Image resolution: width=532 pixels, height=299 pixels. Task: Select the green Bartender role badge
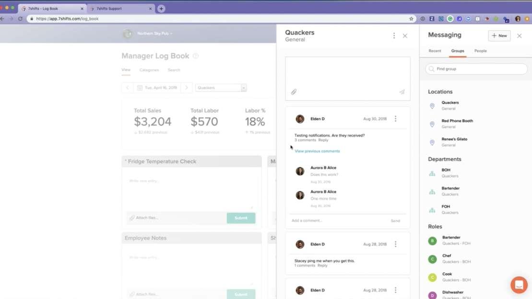point(432,241)
